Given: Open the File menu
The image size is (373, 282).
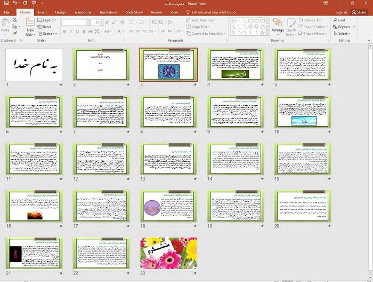Looking at the screenshot, I should [x=6, y=12].
